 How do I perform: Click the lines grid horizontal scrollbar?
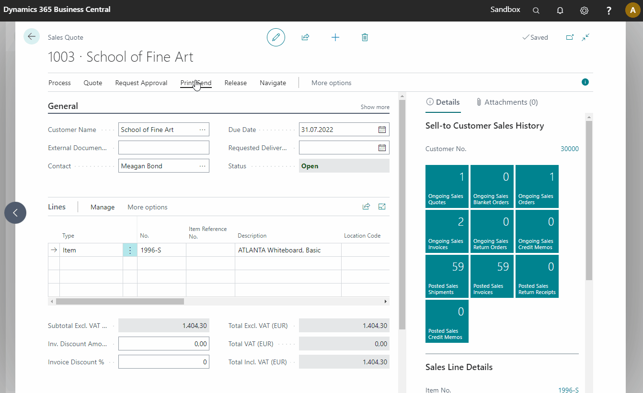[120, 302]
